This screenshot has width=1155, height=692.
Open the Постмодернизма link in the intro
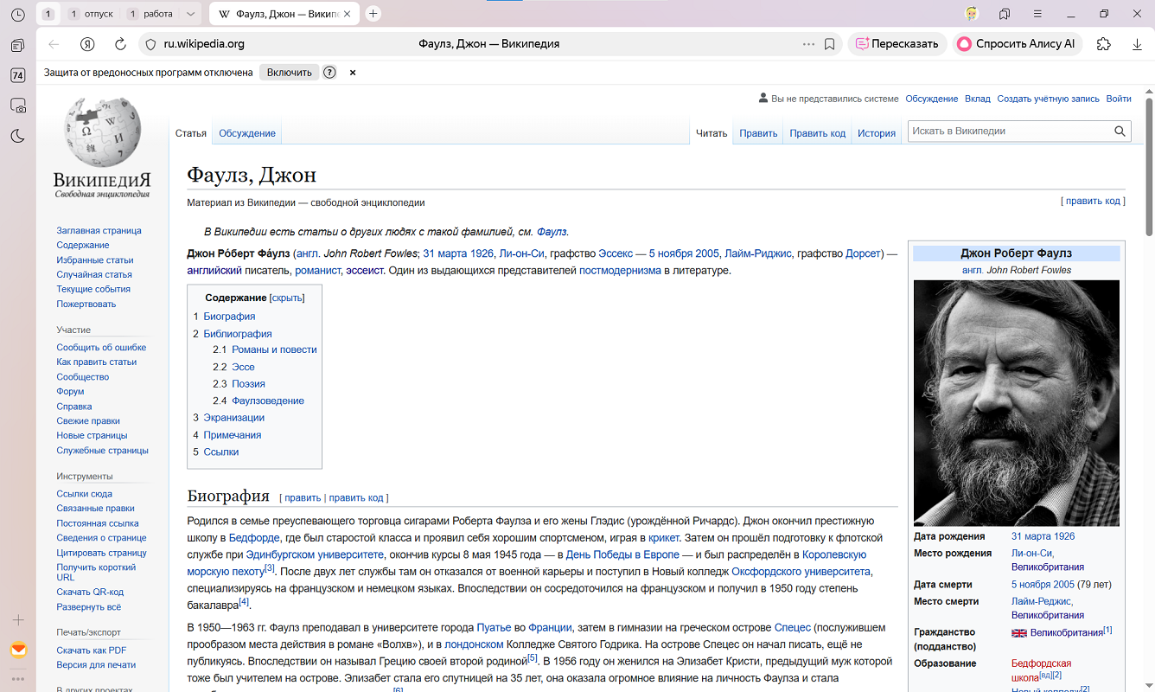[x=620, y=271]
